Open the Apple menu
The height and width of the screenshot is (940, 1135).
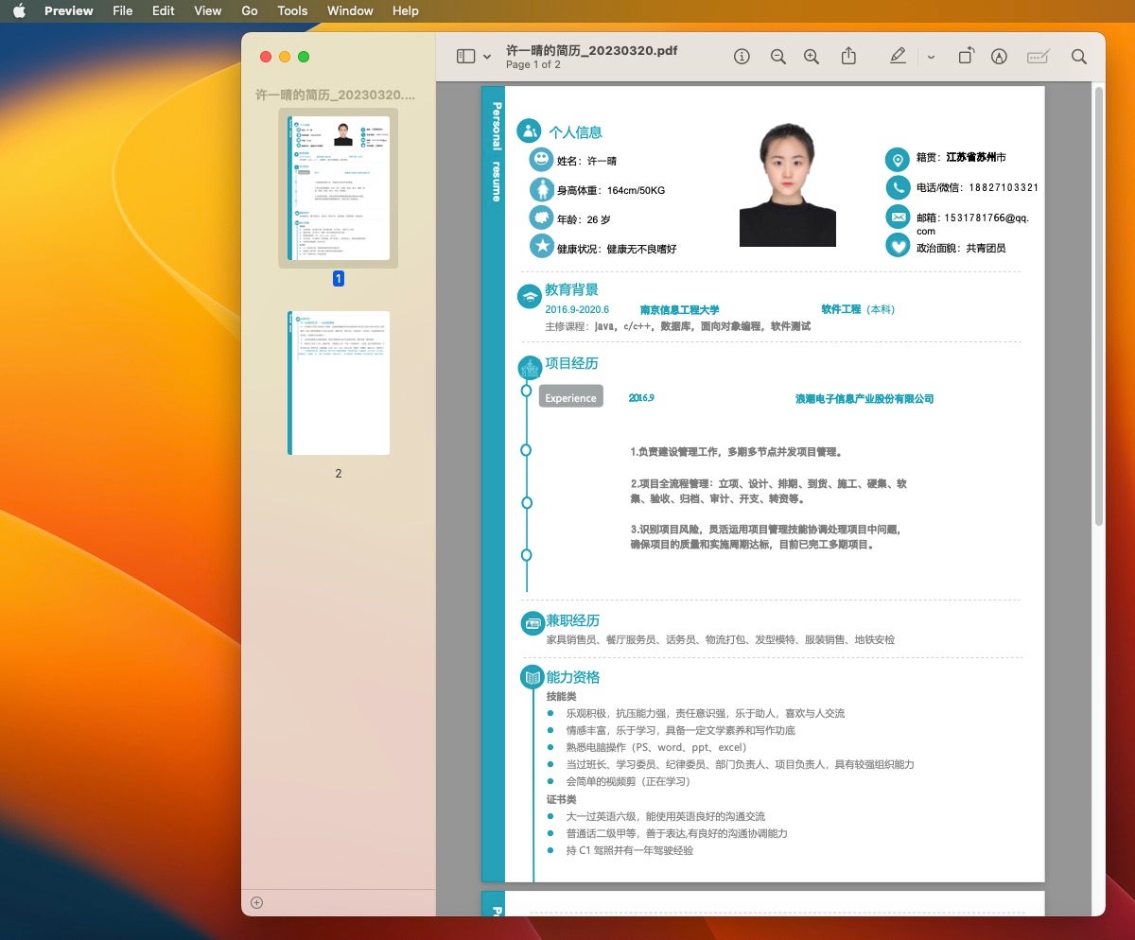pos(19,10)
